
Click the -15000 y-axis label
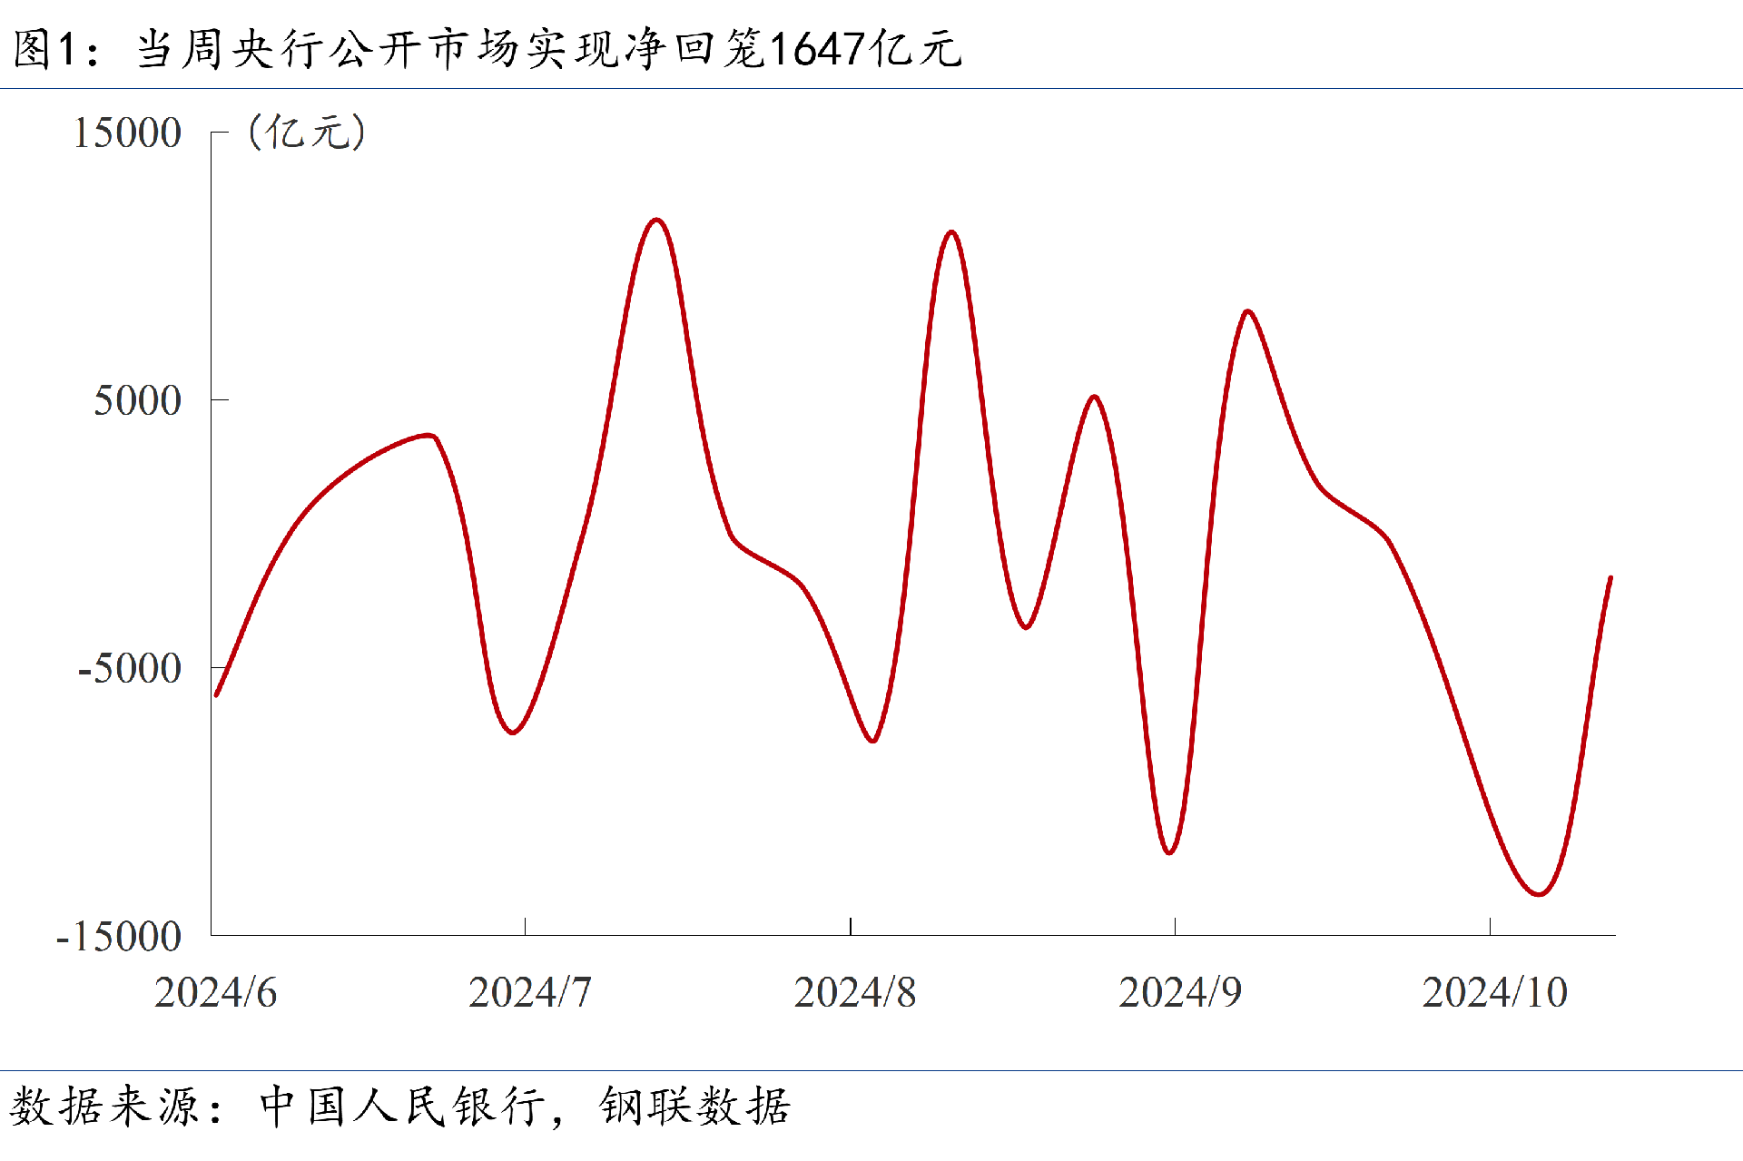point(119,937)
